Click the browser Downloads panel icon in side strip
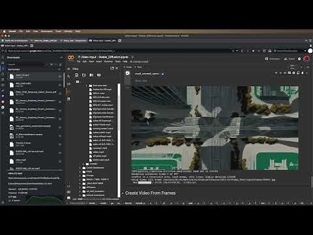Image resolution: width=313 pixels, height=235 pixels. (3, 69)
